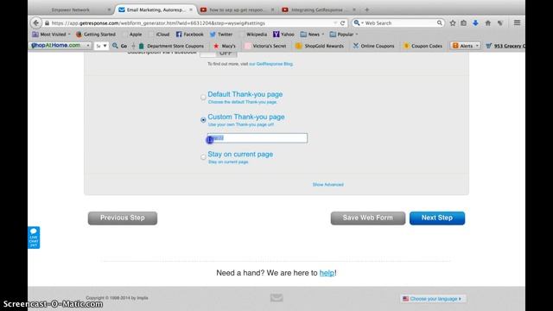Viewport: 553px width, 311px height.
Task: Click into the custom Thank-you page URL field
Action: pos(257,138)
